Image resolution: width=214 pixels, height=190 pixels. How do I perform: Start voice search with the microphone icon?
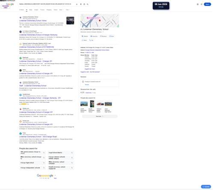coord(81,4)
